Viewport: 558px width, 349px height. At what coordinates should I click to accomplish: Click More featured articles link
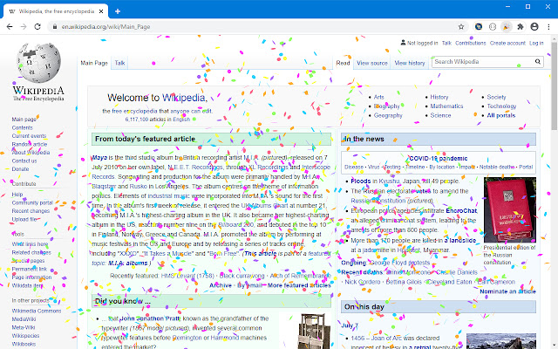coord(299,285)
